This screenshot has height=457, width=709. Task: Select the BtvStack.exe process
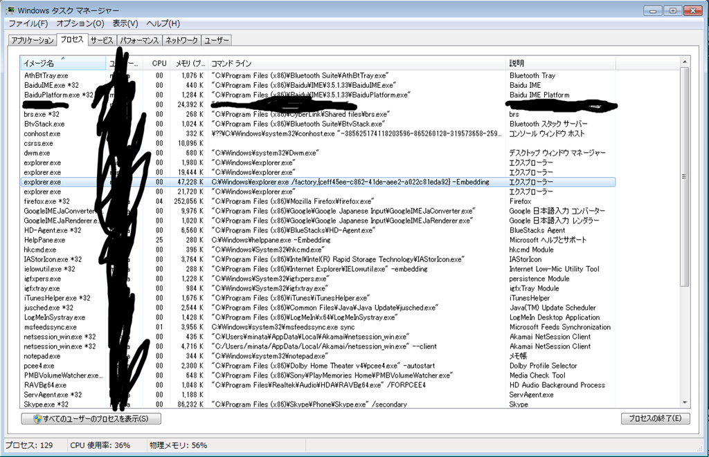318,124
